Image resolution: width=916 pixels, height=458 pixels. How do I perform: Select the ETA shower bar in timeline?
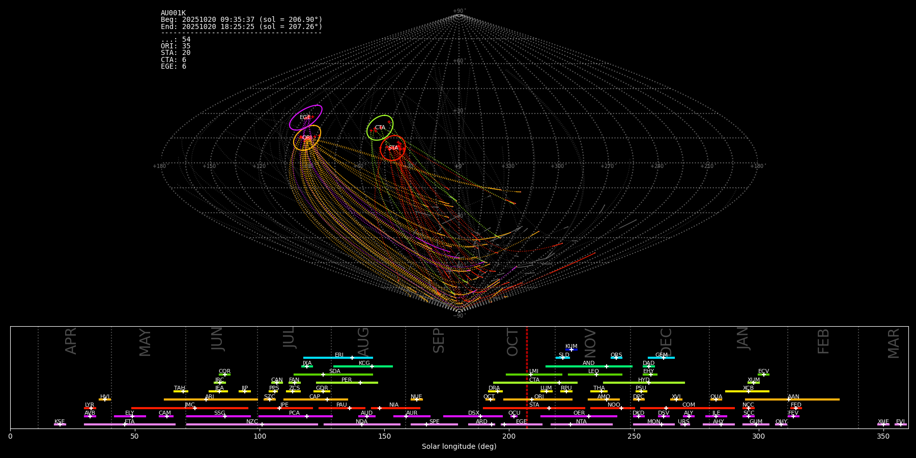130,424
